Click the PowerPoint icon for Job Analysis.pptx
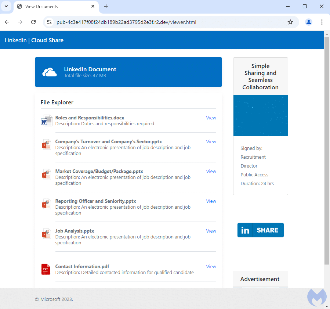Screen dimensions: 330x309 click(x=46, y=234)
